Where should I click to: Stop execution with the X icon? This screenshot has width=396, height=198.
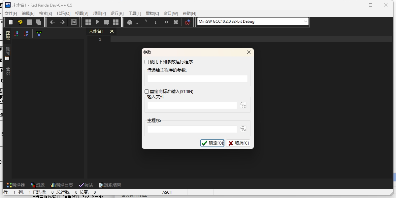[x=176, y=22]
